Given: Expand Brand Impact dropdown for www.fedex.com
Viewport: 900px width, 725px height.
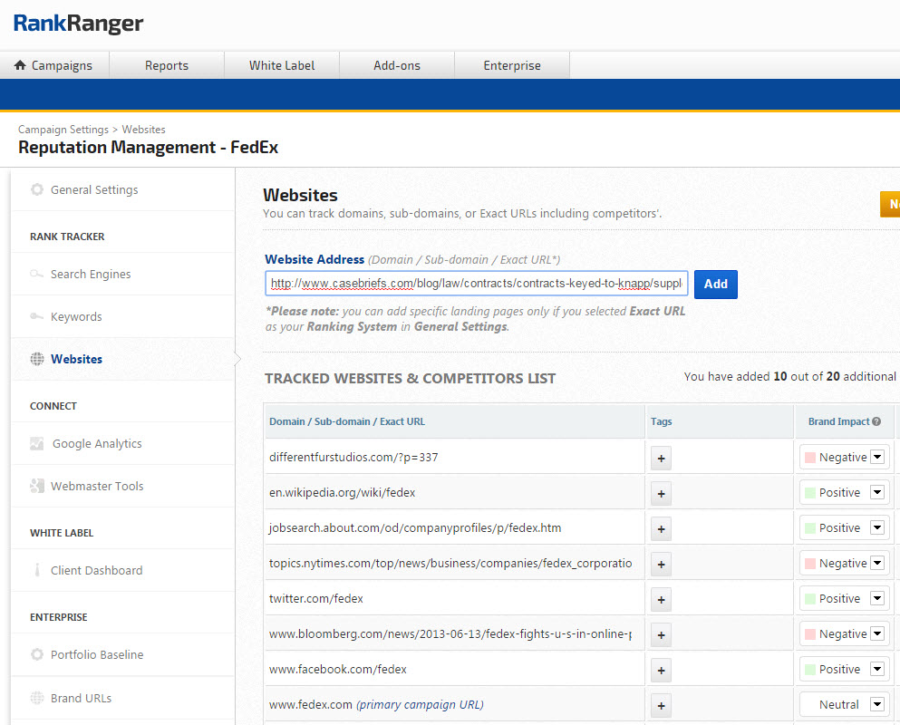Looking at the screenshot, I should pos(876,704).
